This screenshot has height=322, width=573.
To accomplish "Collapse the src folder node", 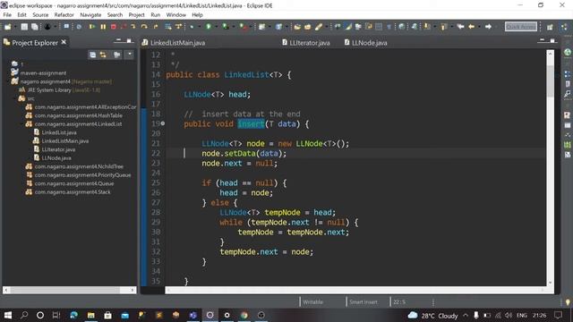I will [15, 98].
